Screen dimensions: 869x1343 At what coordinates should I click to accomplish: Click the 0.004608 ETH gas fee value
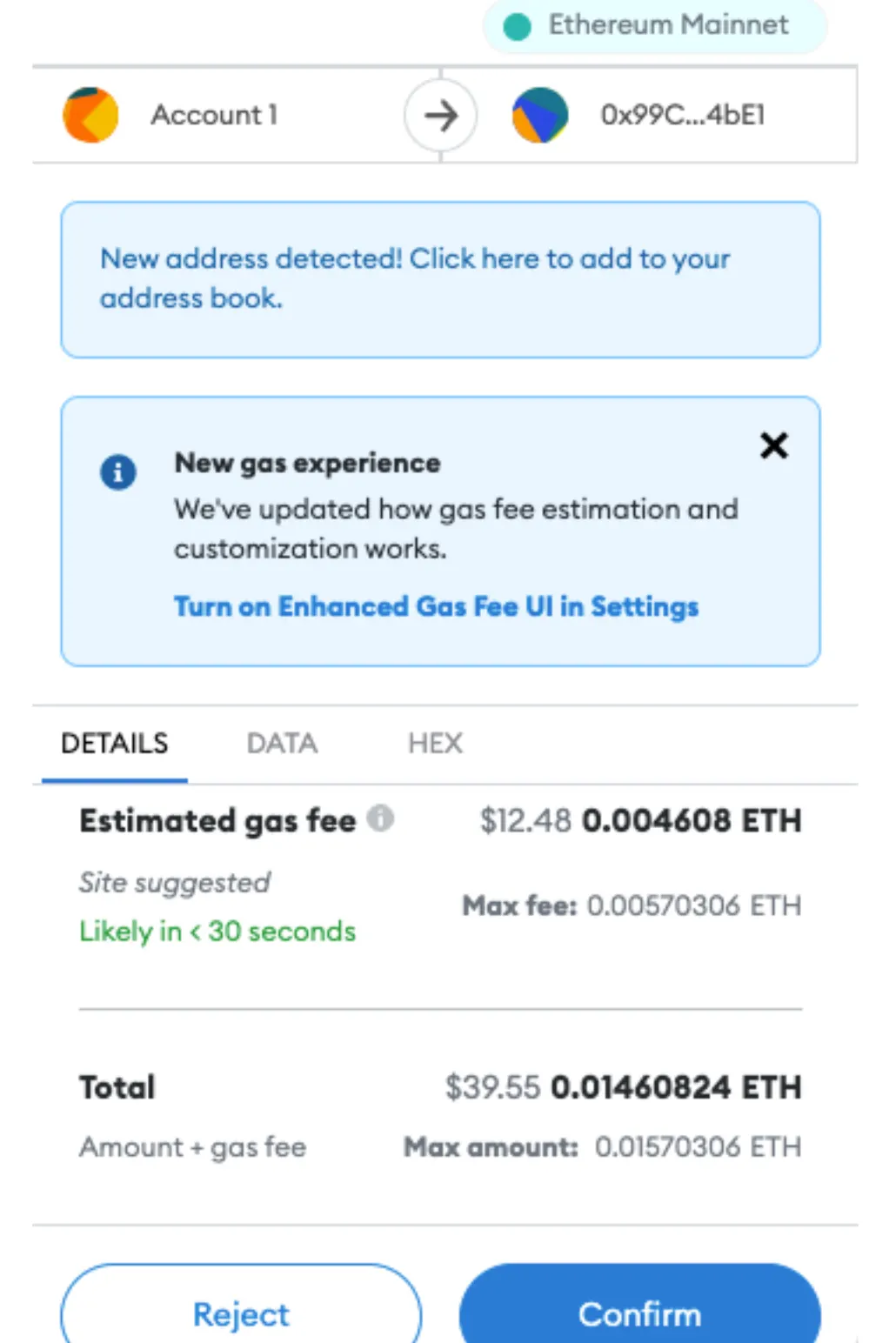691,820
